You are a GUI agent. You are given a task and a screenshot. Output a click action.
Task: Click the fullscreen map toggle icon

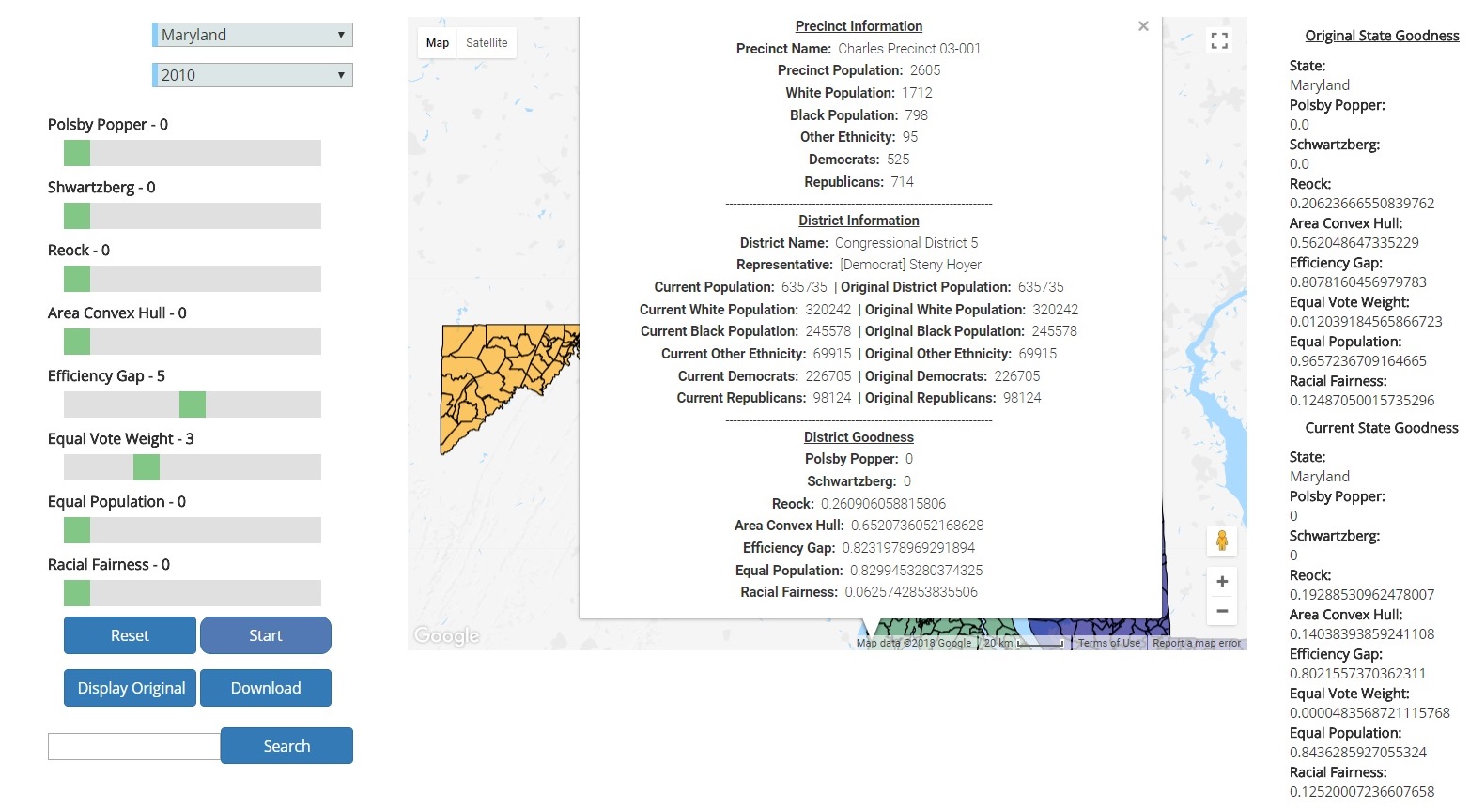point(1219,40)
